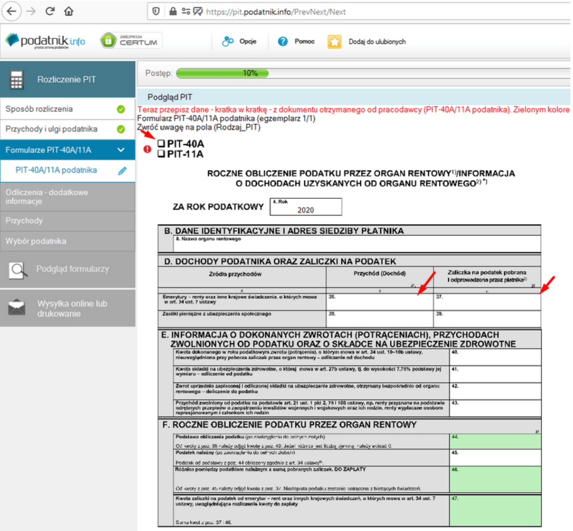Click the calculator Rozliczenie PIT icon
The height and width of the screenshot is (531, 573).
[x=16, y=80]
